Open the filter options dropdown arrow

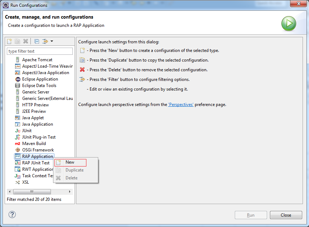click(52, 41)
